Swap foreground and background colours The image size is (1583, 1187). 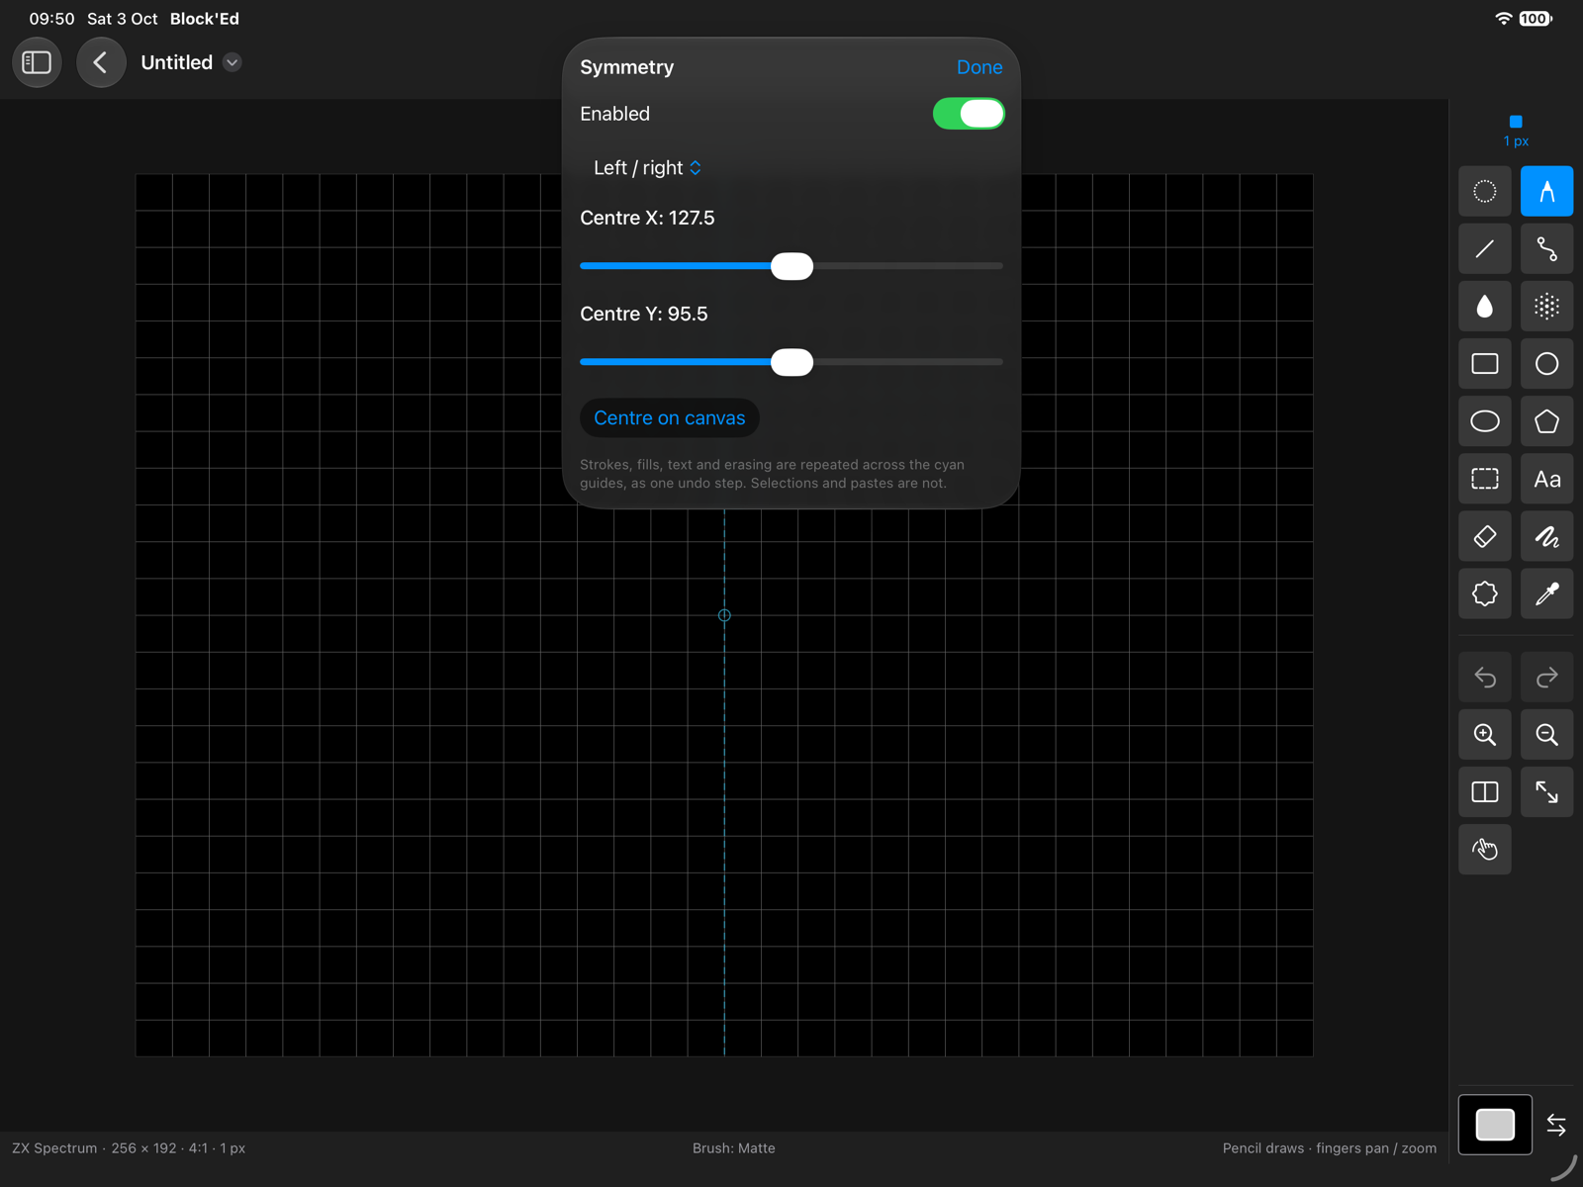click(x=1556, y=1125)
